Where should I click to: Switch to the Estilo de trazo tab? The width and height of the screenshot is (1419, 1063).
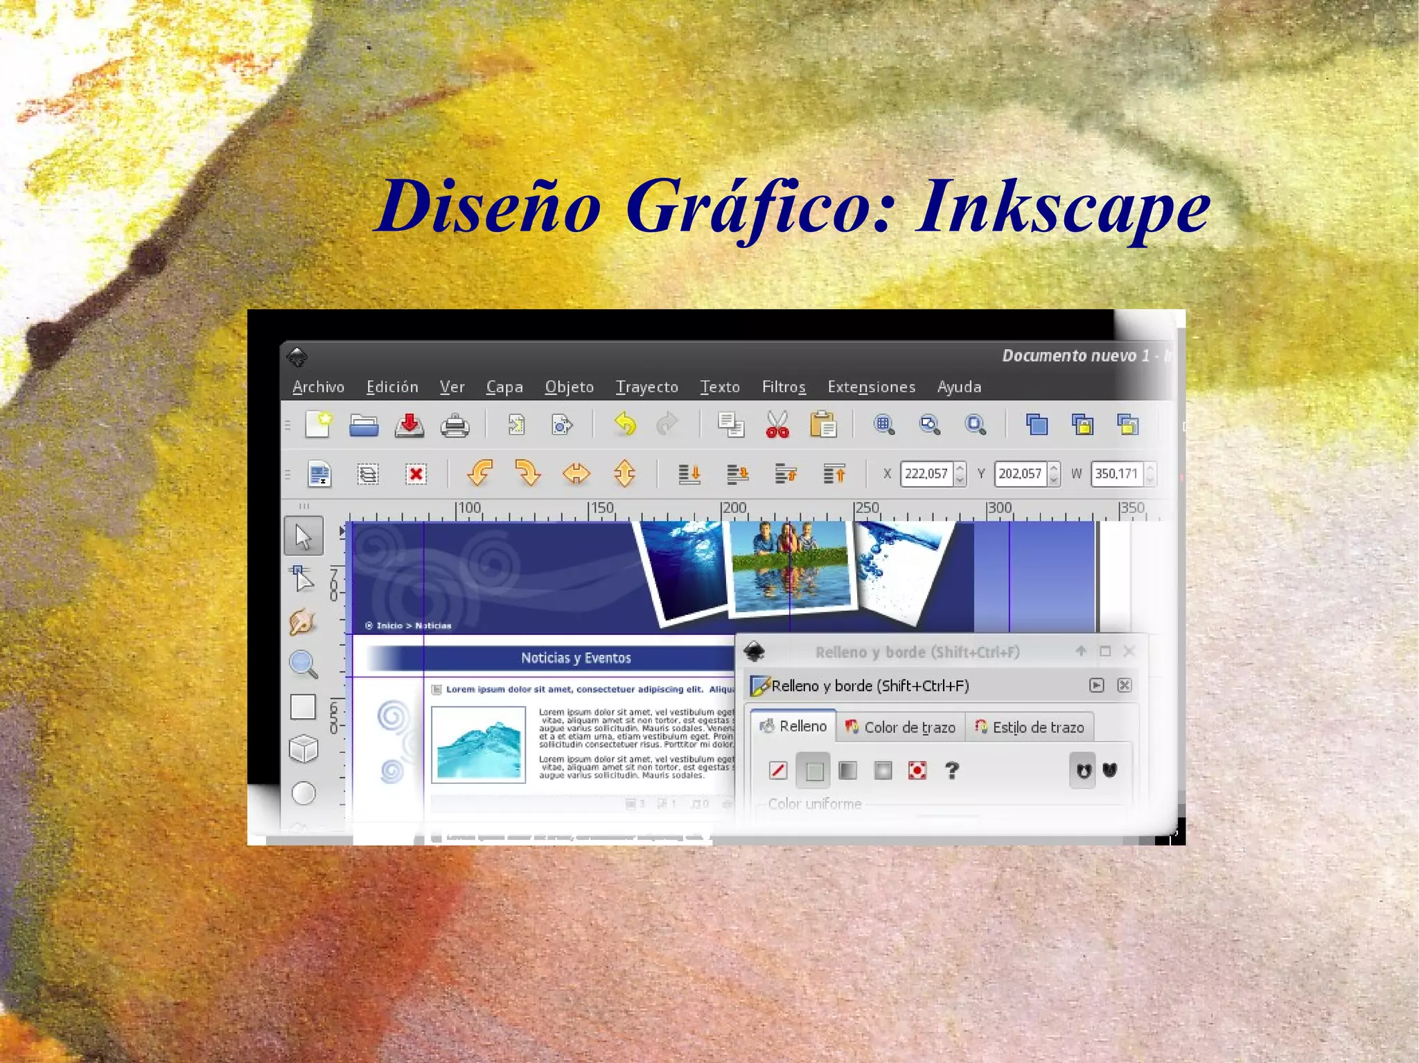(x=1030, y=727)
